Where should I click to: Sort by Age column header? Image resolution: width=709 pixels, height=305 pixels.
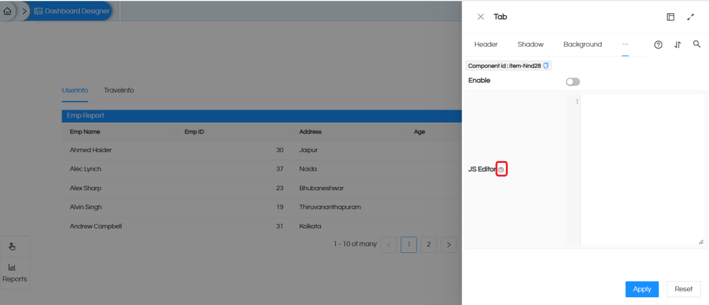tap(419, 132)
